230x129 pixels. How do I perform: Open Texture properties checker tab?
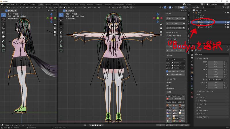point(192,97)
